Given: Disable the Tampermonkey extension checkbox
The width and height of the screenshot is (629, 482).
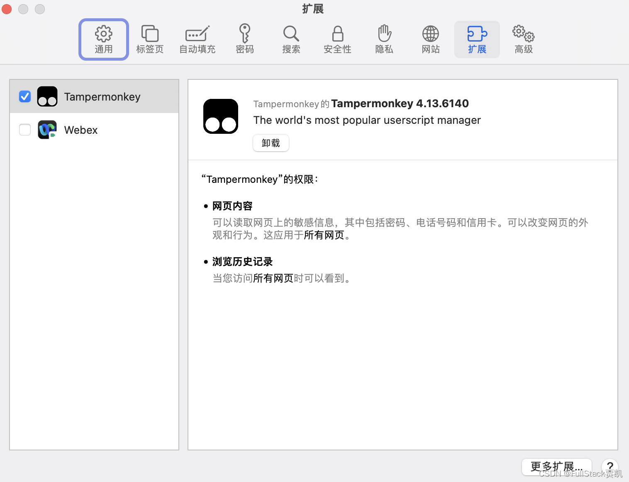Looking at the screenshot, I should [x=25, y=96].
